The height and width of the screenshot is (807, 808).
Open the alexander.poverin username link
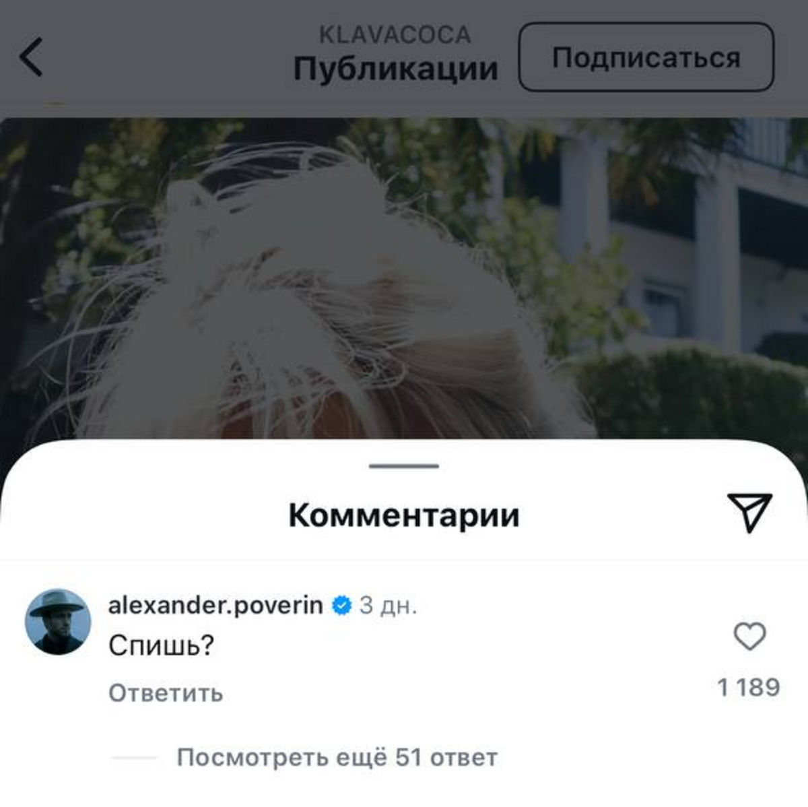click(x=215, y=605)
